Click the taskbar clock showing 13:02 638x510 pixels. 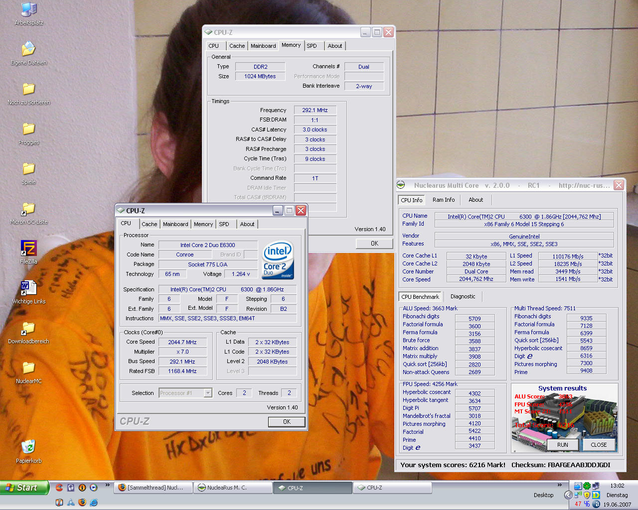click(x=617, y=486)
